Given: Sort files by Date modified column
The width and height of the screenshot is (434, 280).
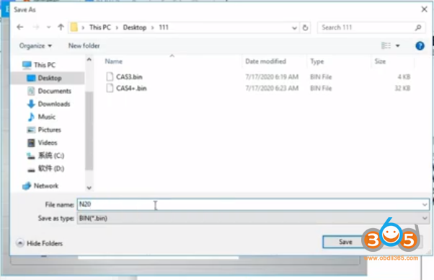Looking at the screenshot, I should pos(265,61).
